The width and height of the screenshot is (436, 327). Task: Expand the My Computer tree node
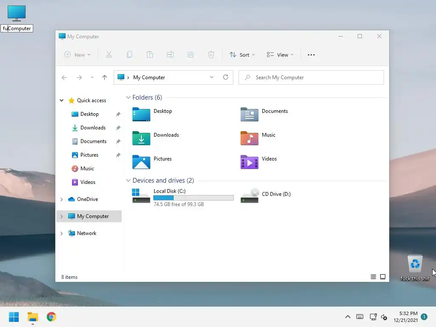point(62,216)
